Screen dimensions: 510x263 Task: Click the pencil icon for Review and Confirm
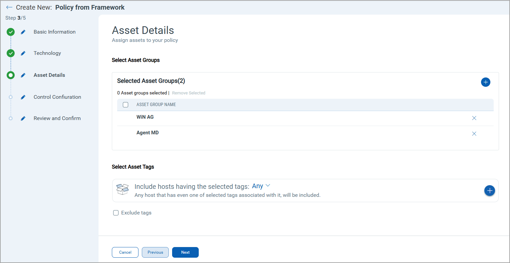[23, 118]
